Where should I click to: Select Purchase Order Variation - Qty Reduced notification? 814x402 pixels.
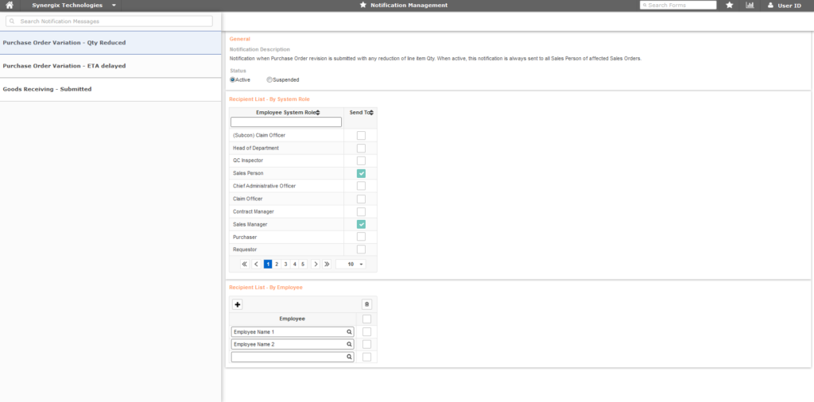coord(110,43)
